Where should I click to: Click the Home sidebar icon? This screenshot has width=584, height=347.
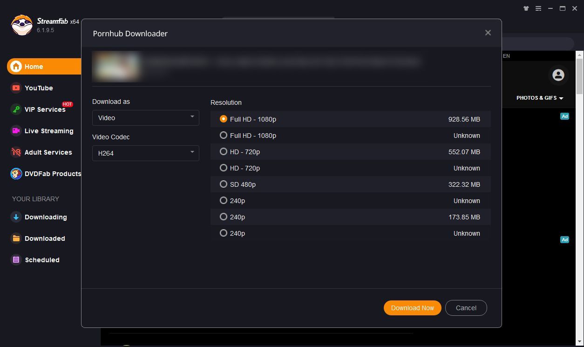coord(16,67)
